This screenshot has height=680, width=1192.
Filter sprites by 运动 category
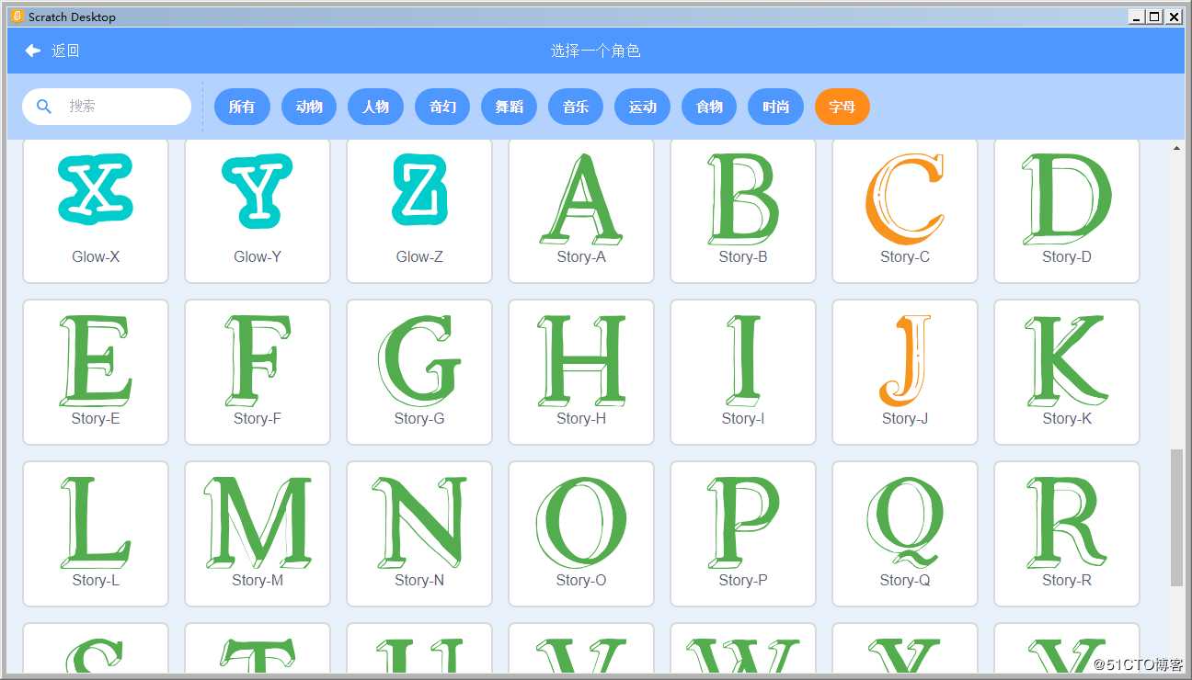coord(642,107)
